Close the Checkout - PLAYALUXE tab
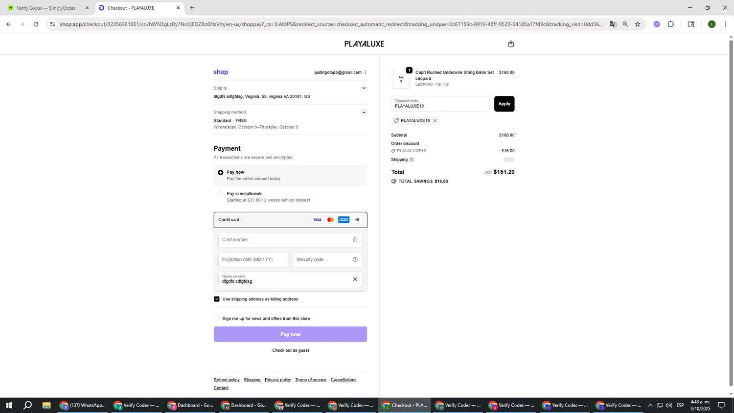The image size is (734, 413). click(x=178, y=8)
